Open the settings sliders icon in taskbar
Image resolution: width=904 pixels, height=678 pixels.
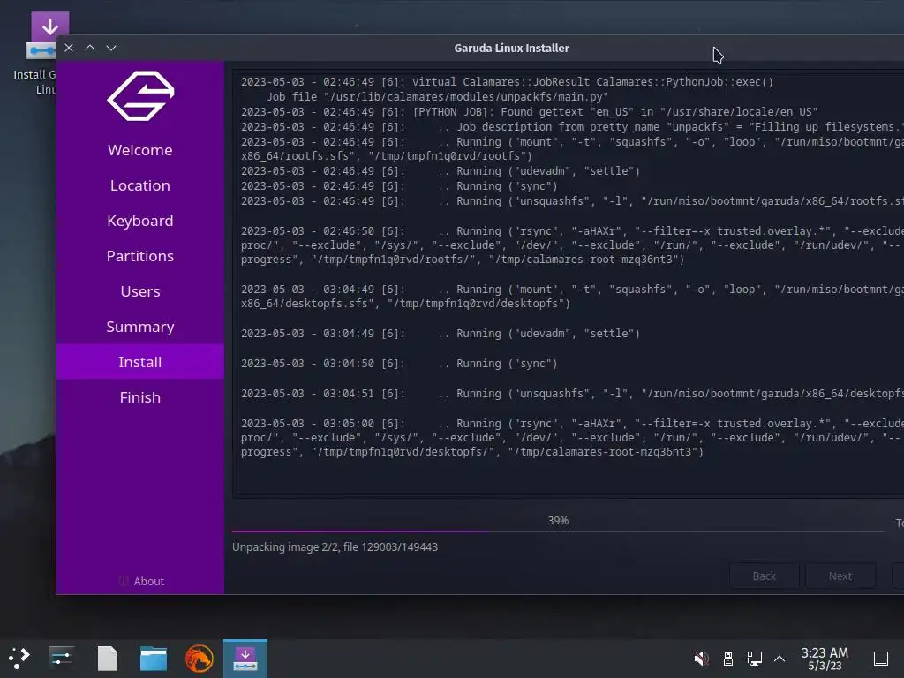(61, 658)
